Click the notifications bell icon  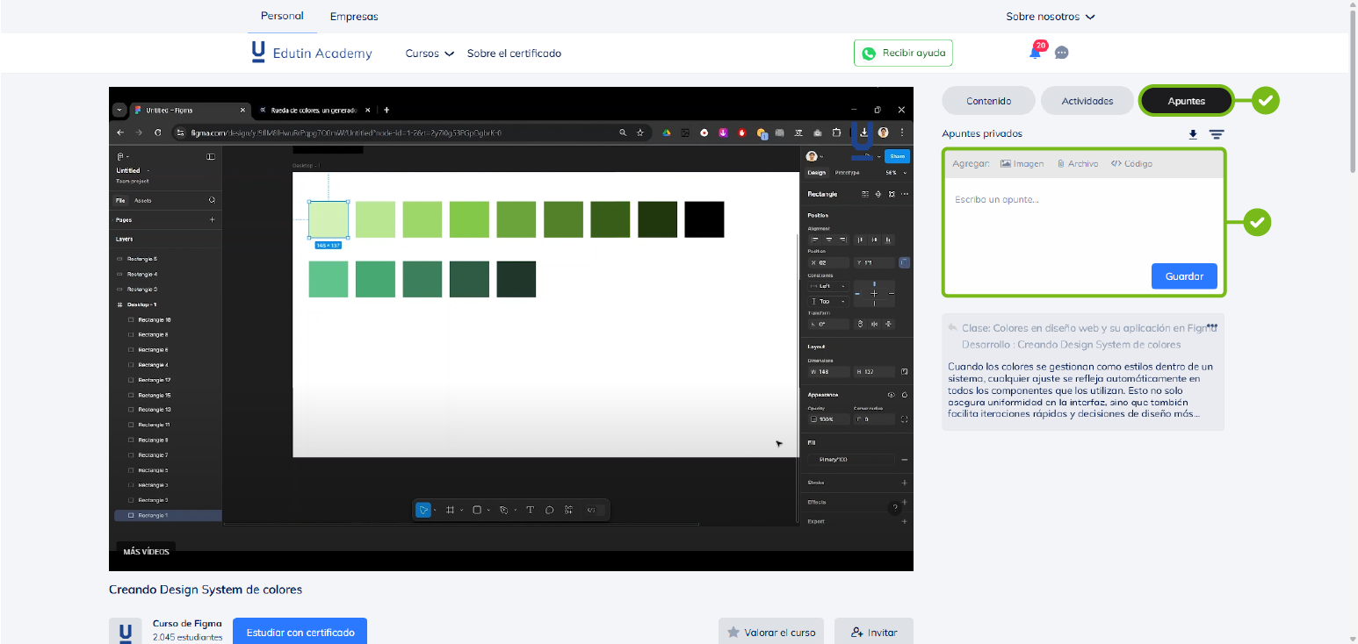(x=1035, y=53)
